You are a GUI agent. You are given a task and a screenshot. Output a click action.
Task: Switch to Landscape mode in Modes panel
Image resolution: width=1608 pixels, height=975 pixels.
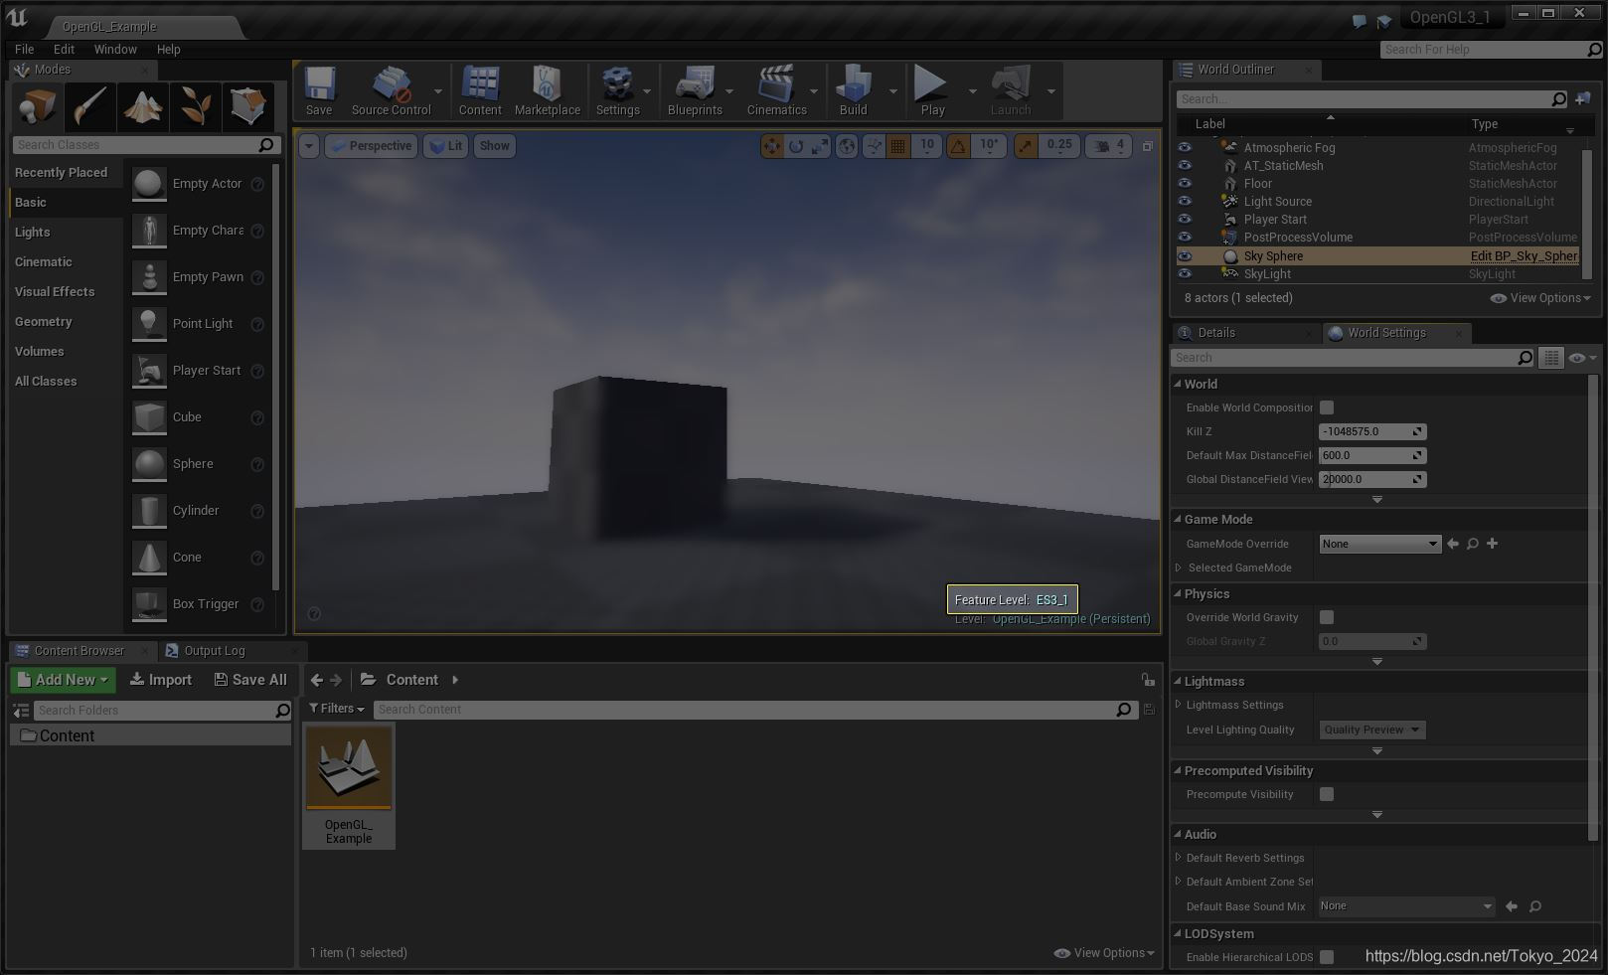point(143,106)
